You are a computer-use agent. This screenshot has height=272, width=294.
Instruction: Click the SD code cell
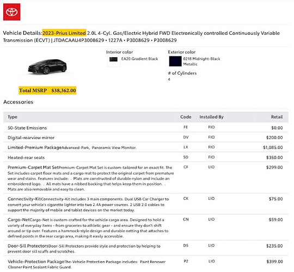click(x=186, y=157)
